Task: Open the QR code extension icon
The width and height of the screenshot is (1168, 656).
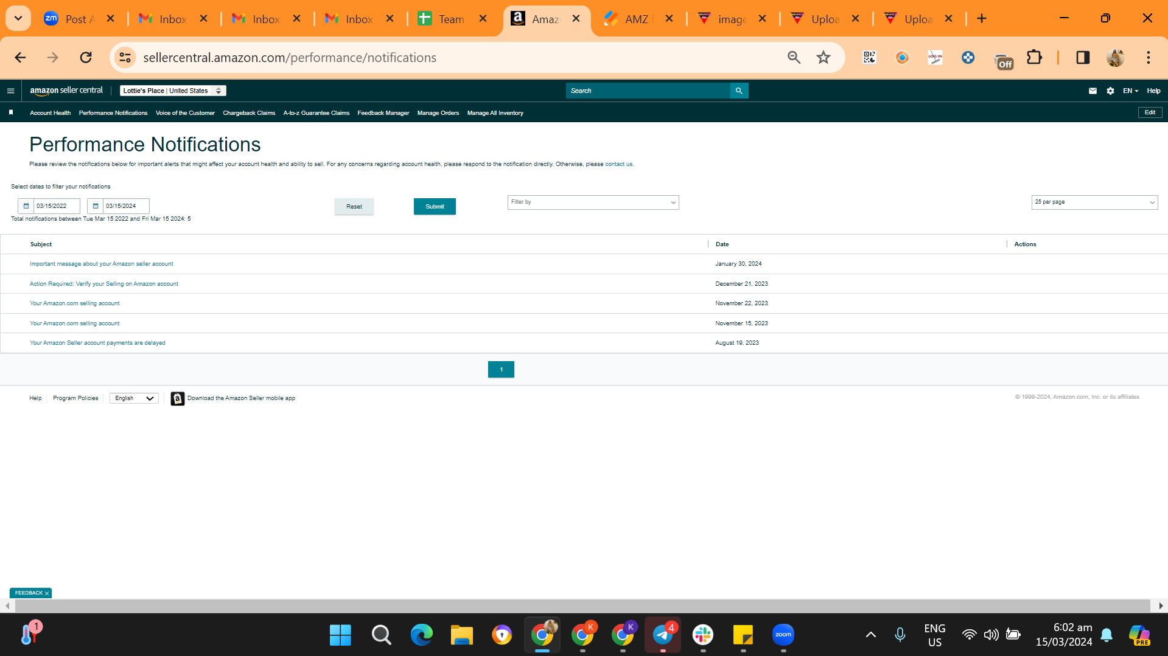Action: 869,58
